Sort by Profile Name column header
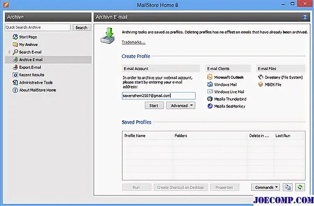 coord(147,136)
